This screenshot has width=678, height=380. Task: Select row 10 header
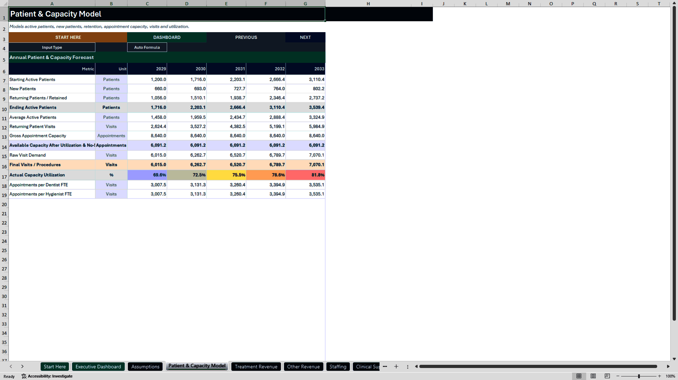point(4,107)
